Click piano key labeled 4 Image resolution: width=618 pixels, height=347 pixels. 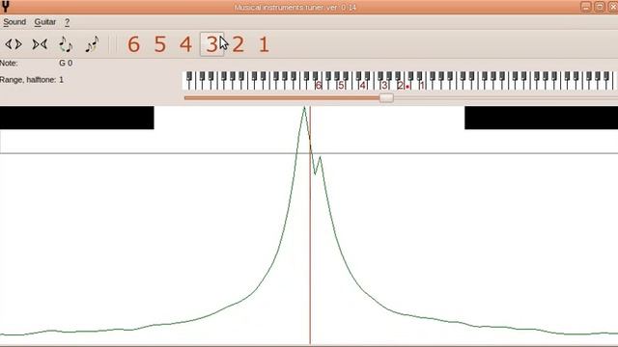click(362, 85)
